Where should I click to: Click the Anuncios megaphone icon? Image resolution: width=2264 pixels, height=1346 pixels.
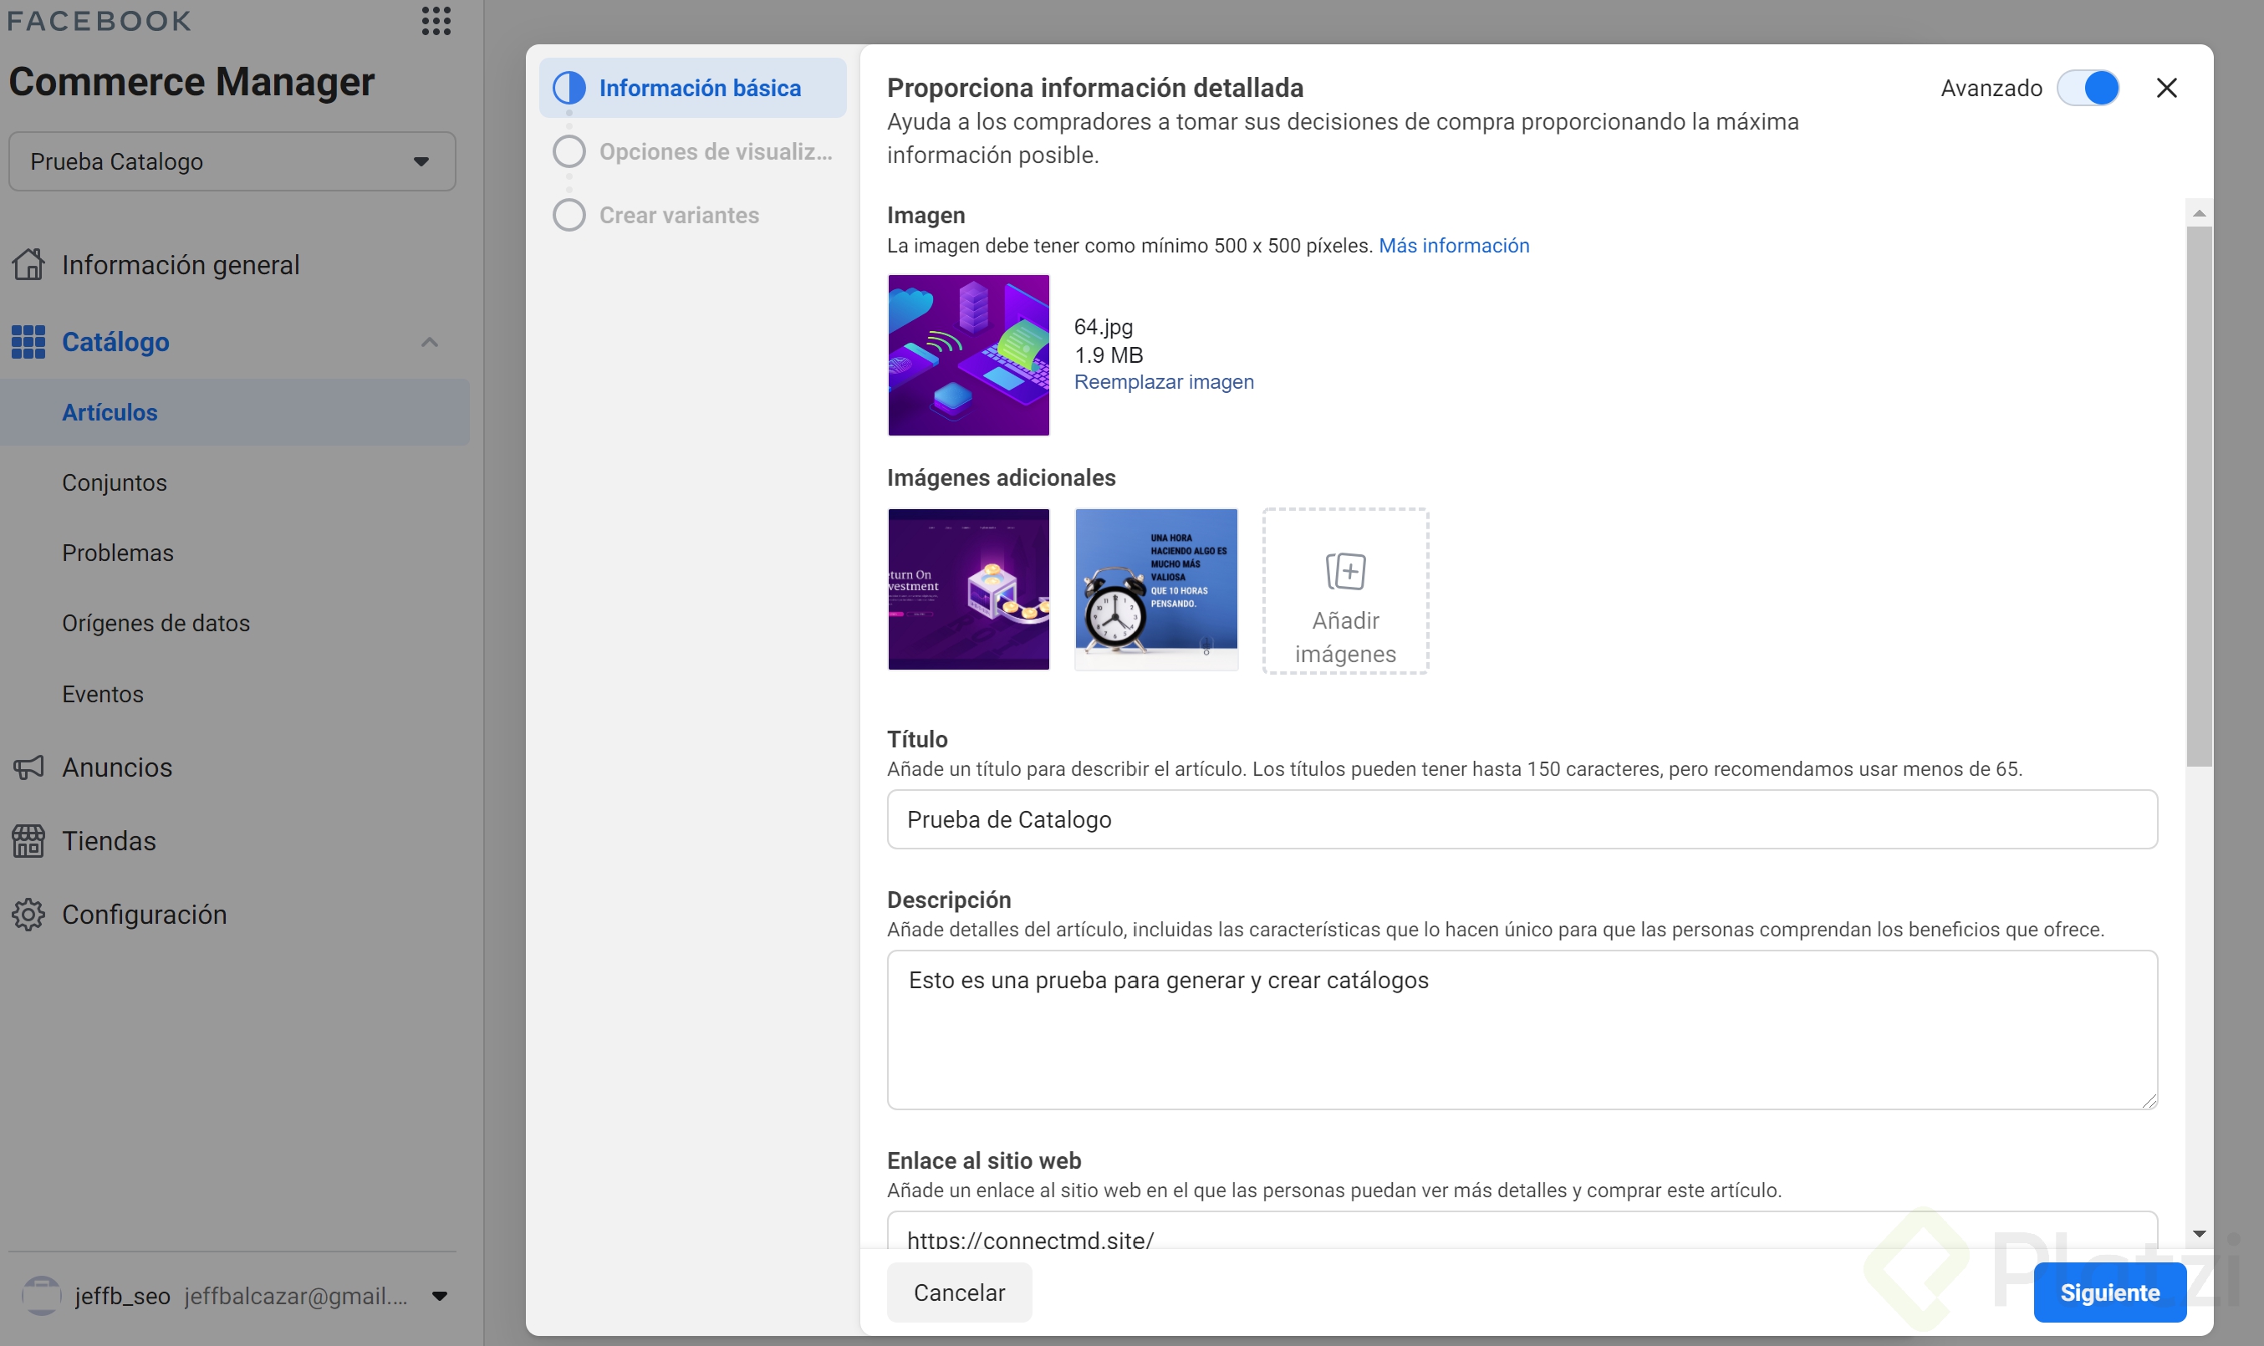[28, 767]
